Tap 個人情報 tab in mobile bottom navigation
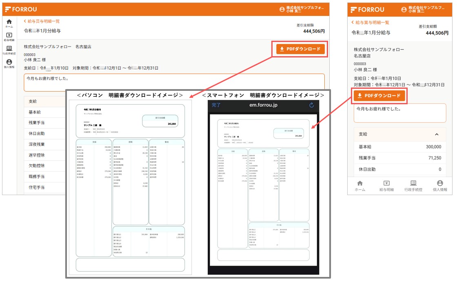The height and width of the screenshot is (281, 457). click(x=440, y=186)
